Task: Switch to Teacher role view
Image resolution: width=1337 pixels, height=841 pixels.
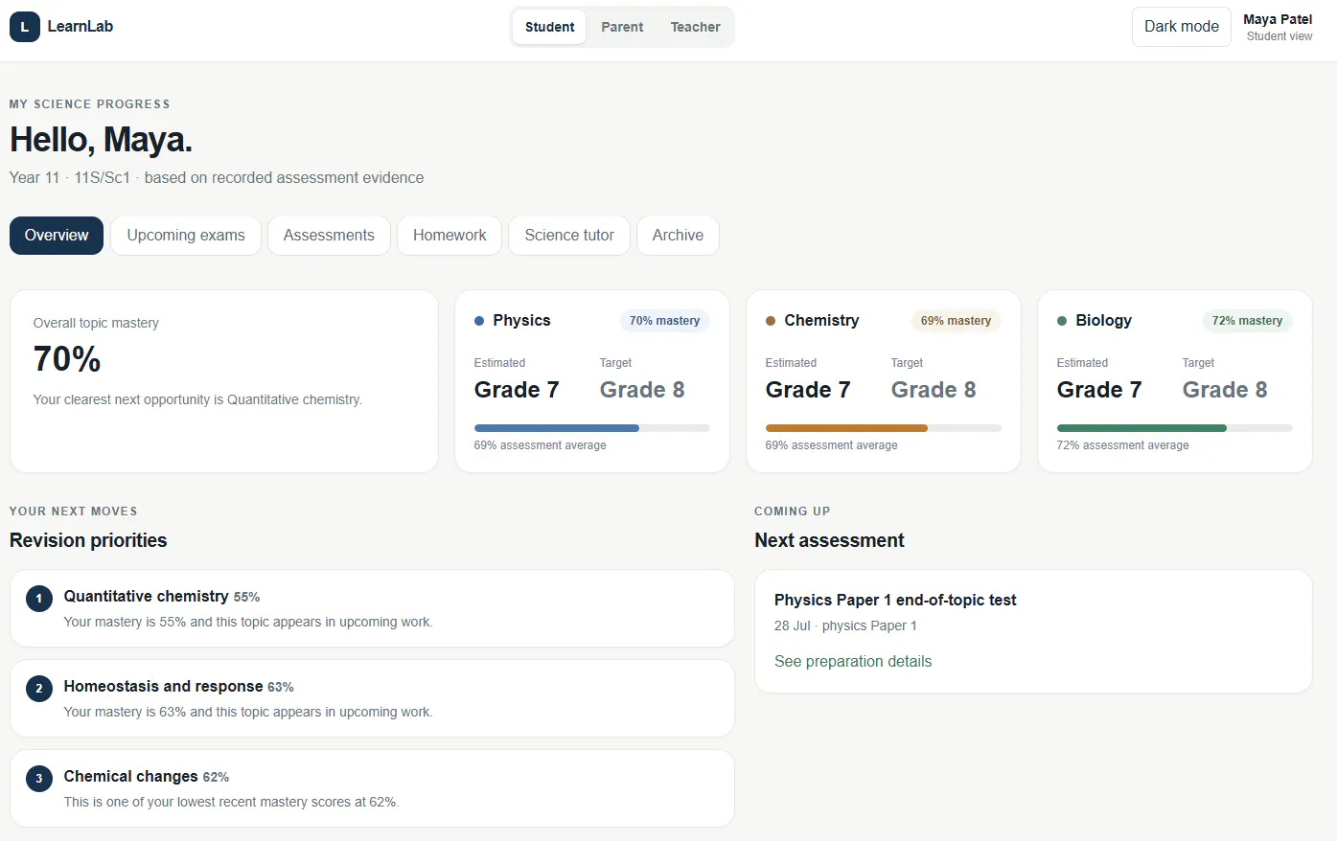Action: [x=695, y=27]
